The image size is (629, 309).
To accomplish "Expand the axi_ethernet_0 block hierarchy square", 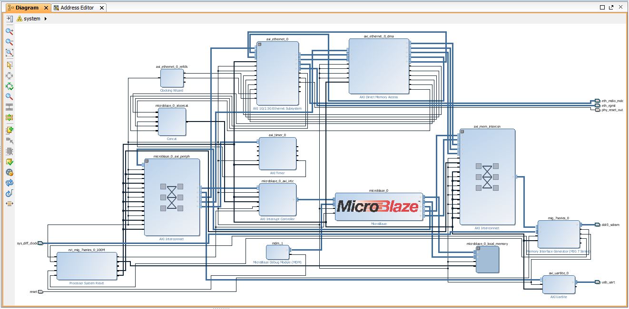I will pyautogui.click(x=260, y=44).
